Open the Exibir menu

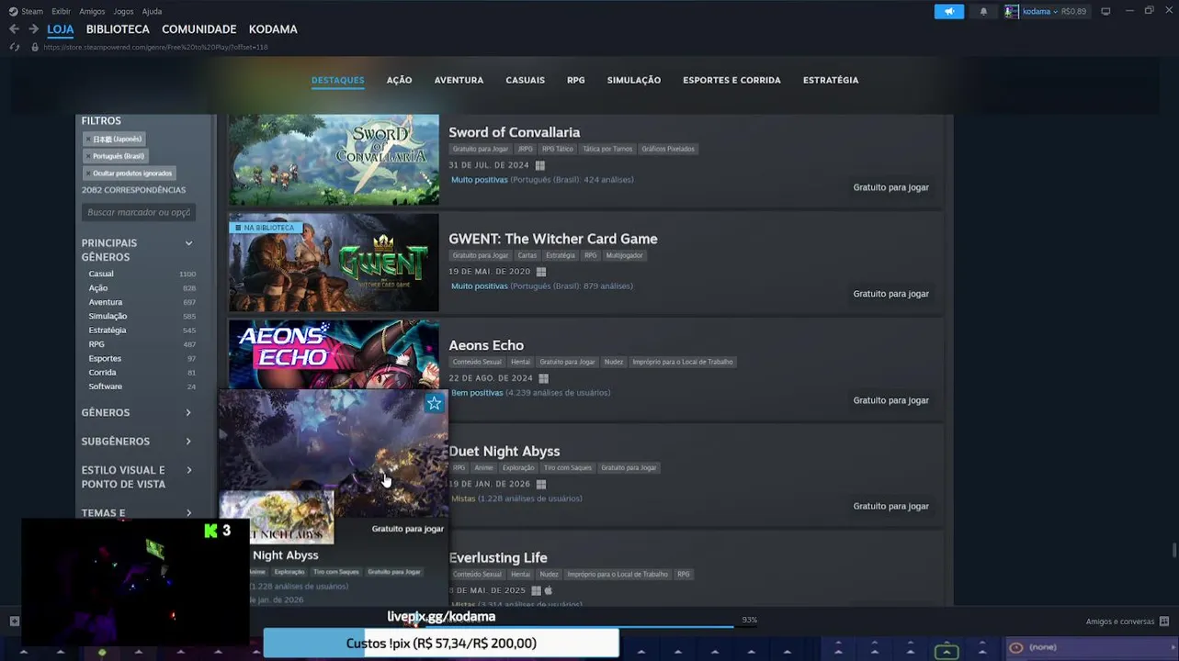click(x=61, y=11)
